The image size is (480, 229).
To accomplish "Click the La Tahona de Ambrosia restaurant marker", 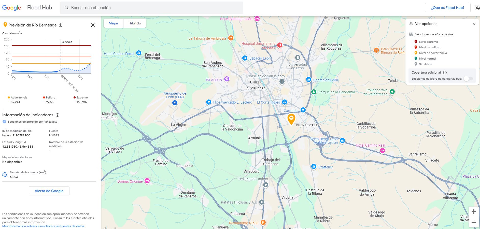I will (x=231, y=38).
